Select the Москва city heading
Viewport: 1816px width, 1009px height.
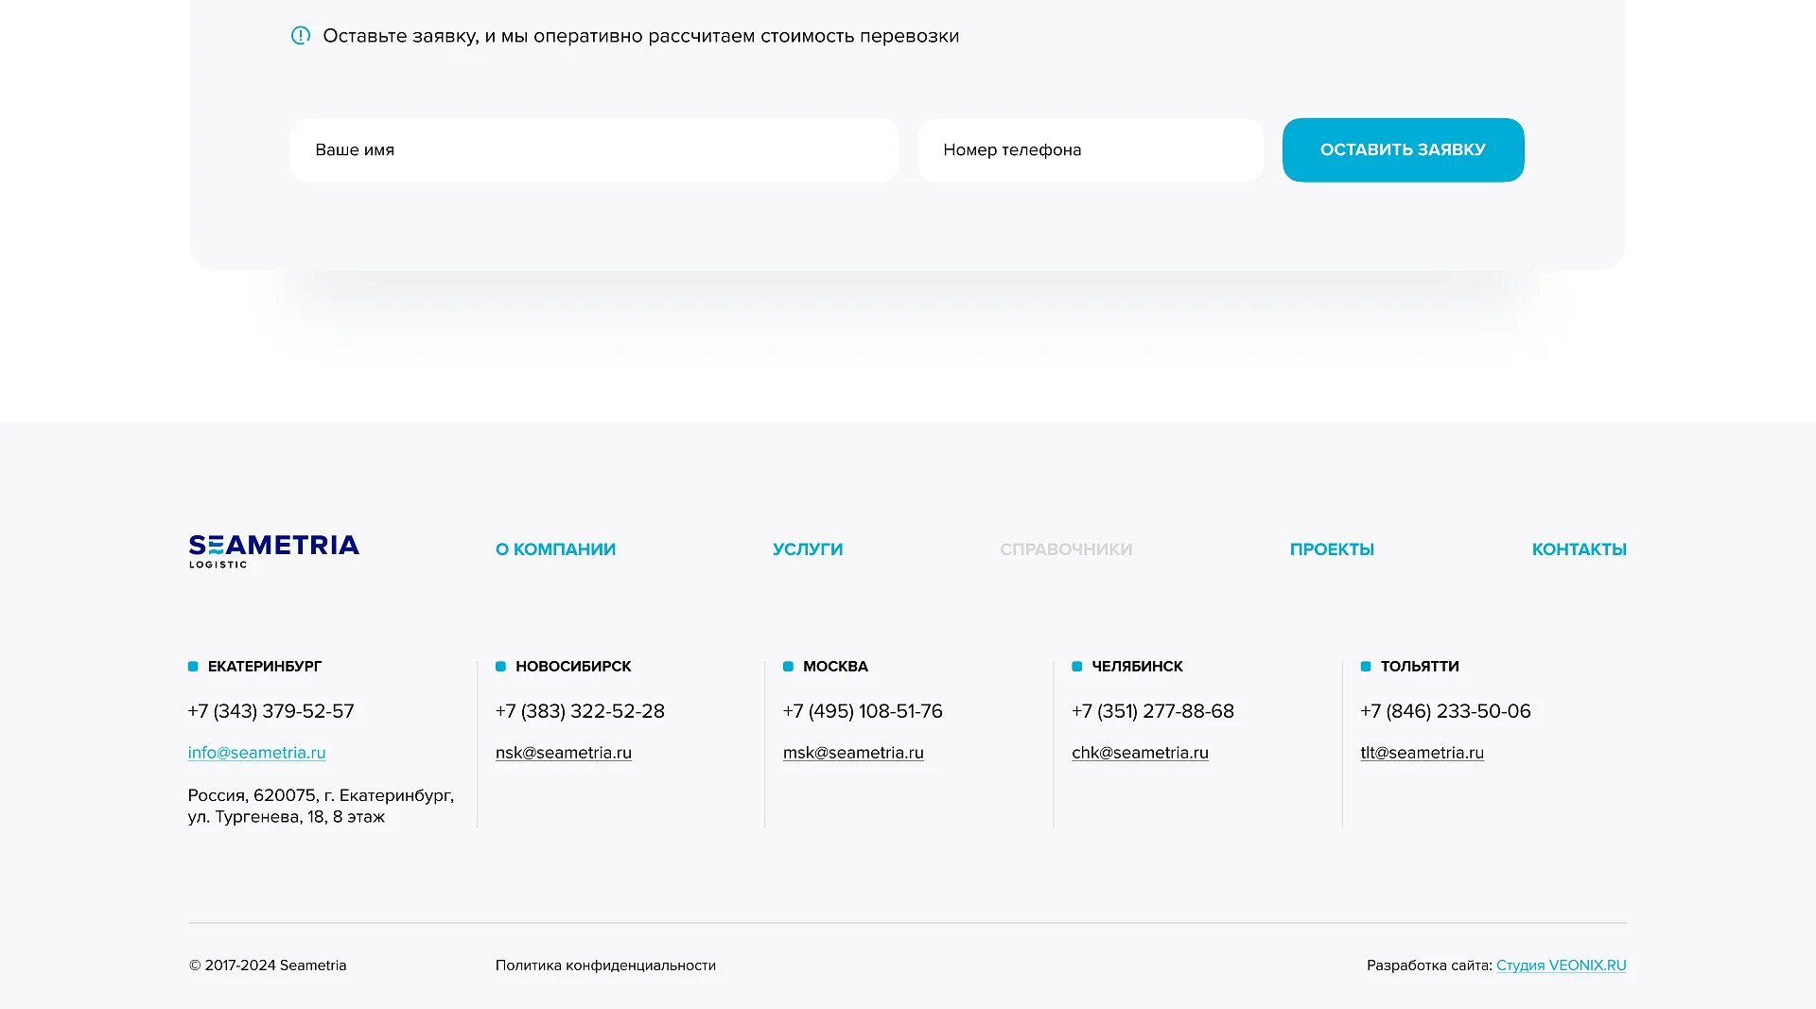coord(835,667)
